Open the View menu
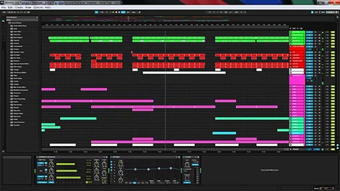The image size is (340, 191). pyautogui.click(x=28, y=7)
